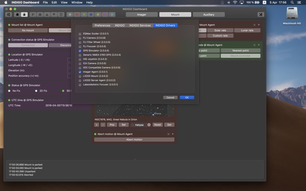Image resolution: width=306 pixels, height=191 pixels.
Task: Select the No Fix radio button
Action: pos(9,91)
